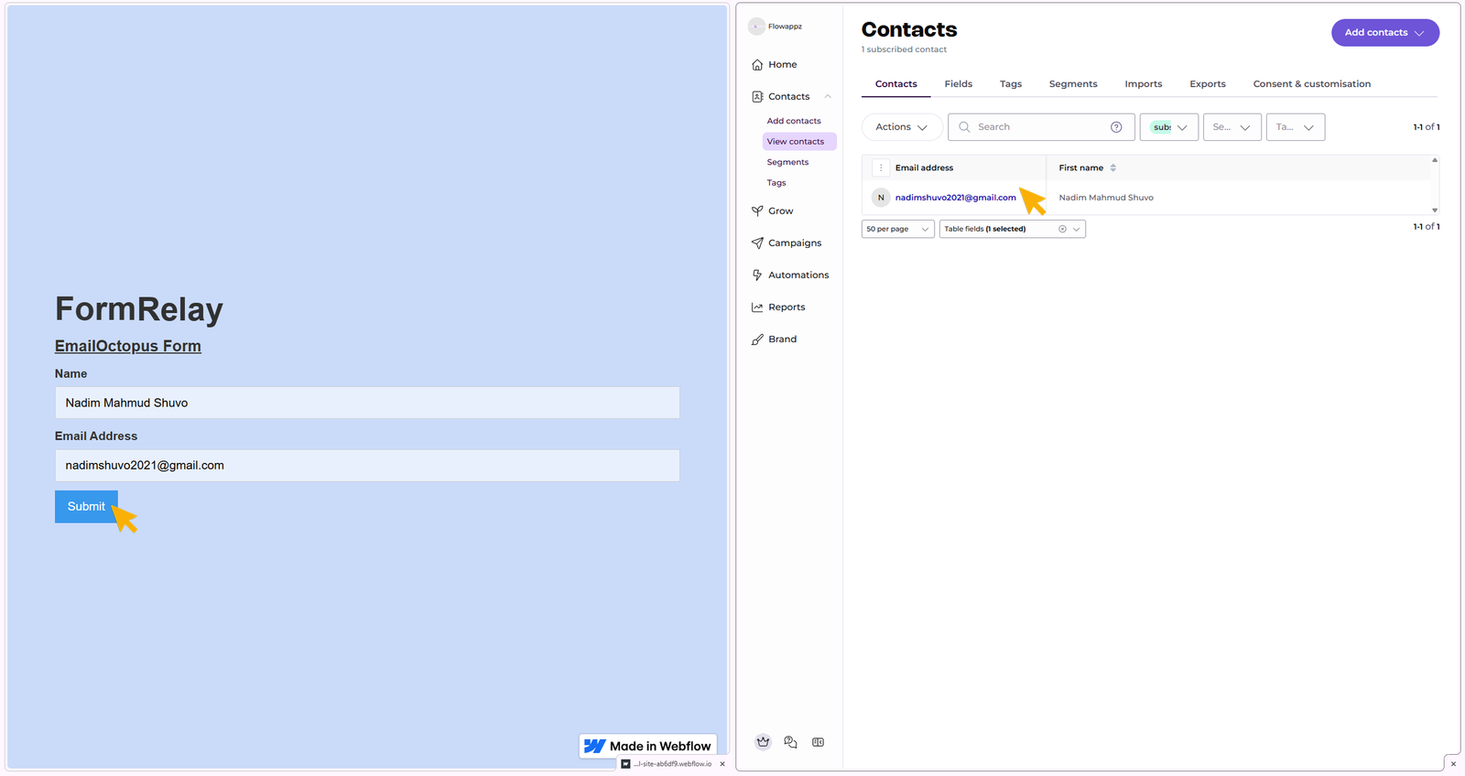Collapse the Contacts sidebar section

(x=828, y=97)
